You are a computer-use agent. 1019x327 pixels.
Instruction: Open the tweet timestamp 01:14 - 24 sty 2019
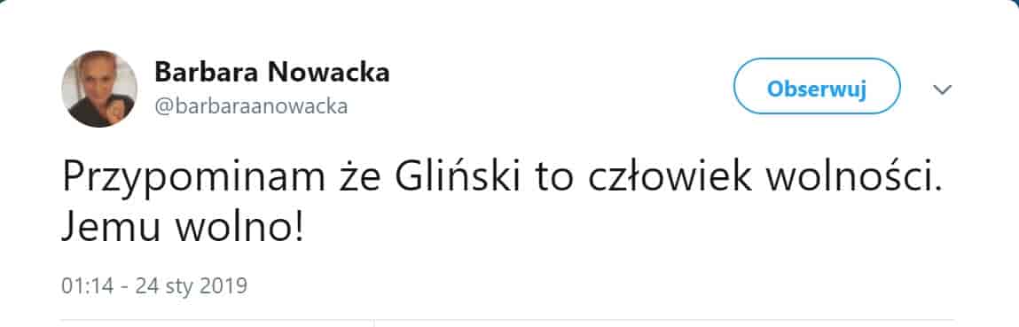coord(154,286)
